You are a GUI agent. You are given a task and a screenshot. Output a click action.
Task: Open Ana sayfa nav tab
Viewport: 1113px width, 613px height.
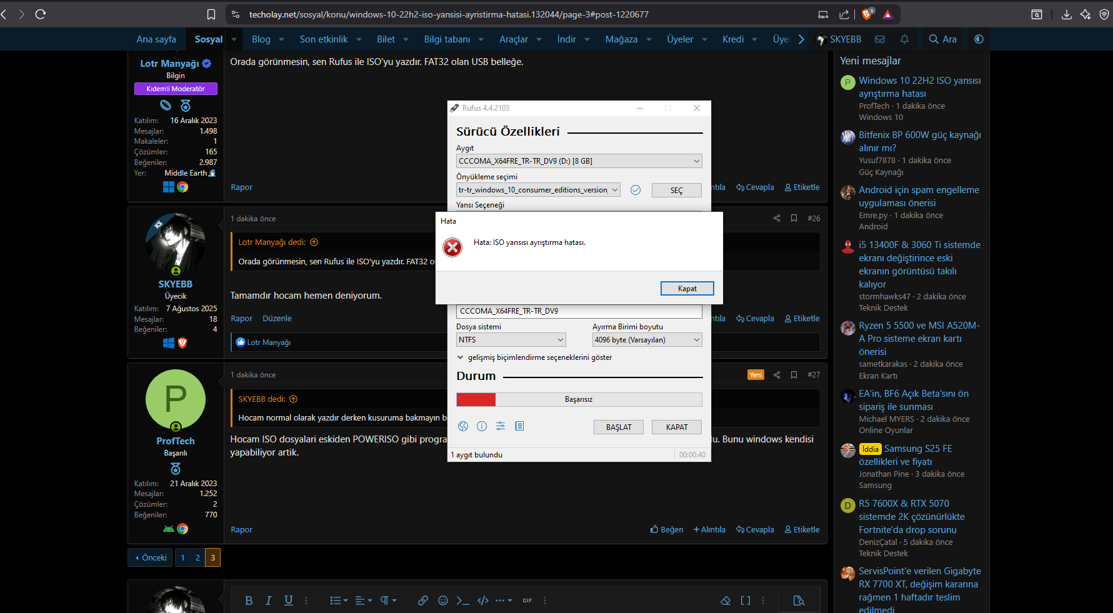click(156, 39)
